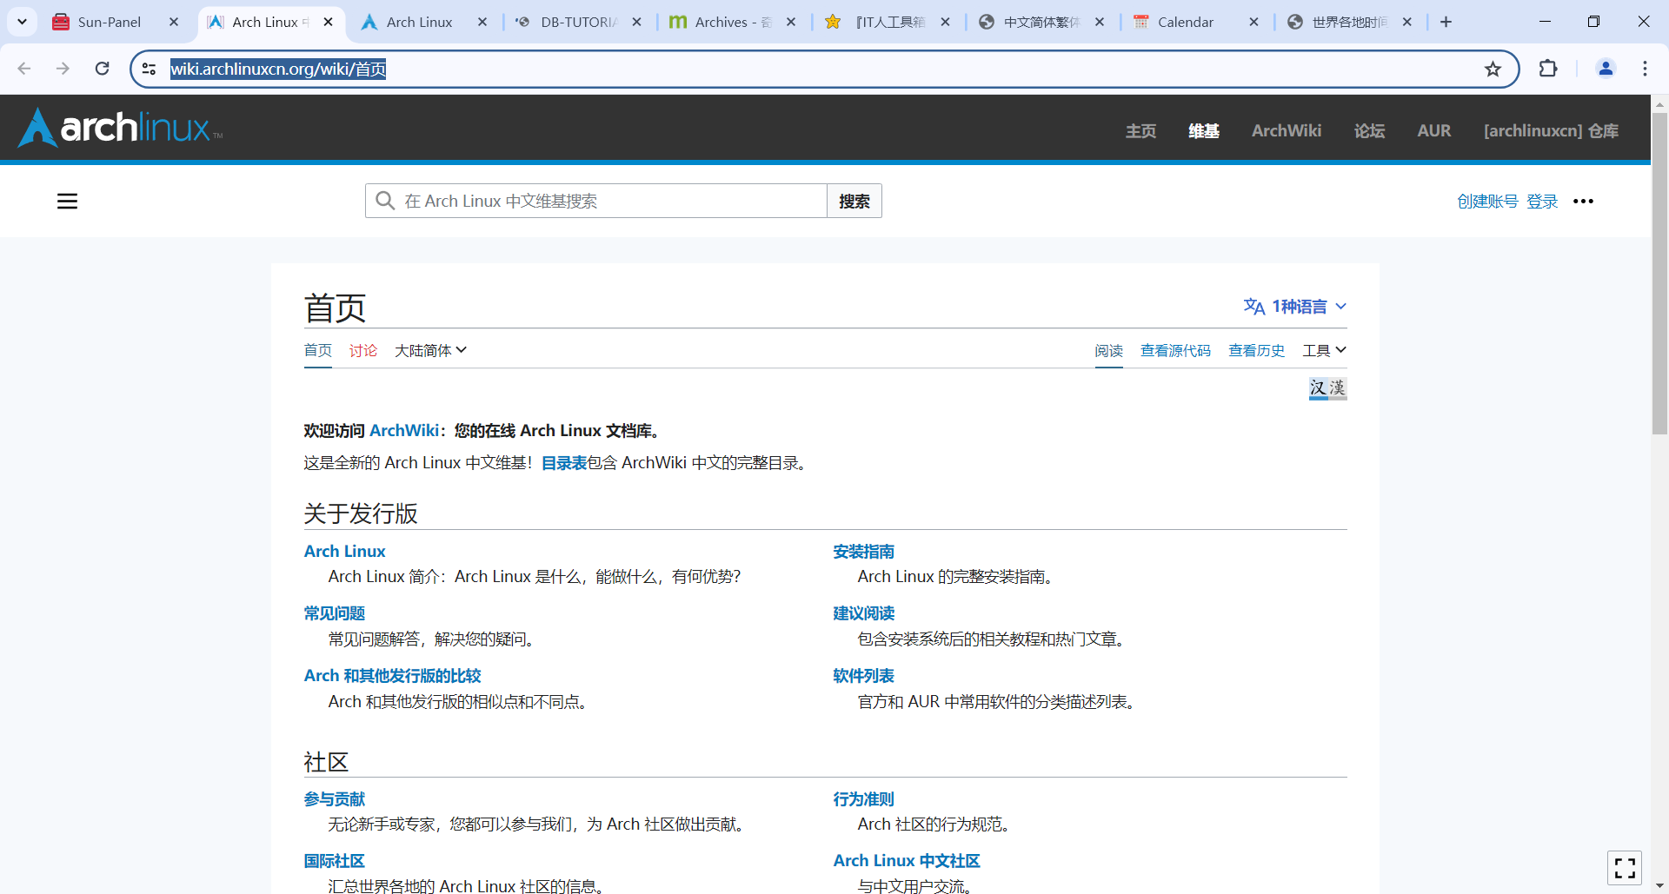
Task: Open the browser extensions icon
Action: pos(1548,69)
